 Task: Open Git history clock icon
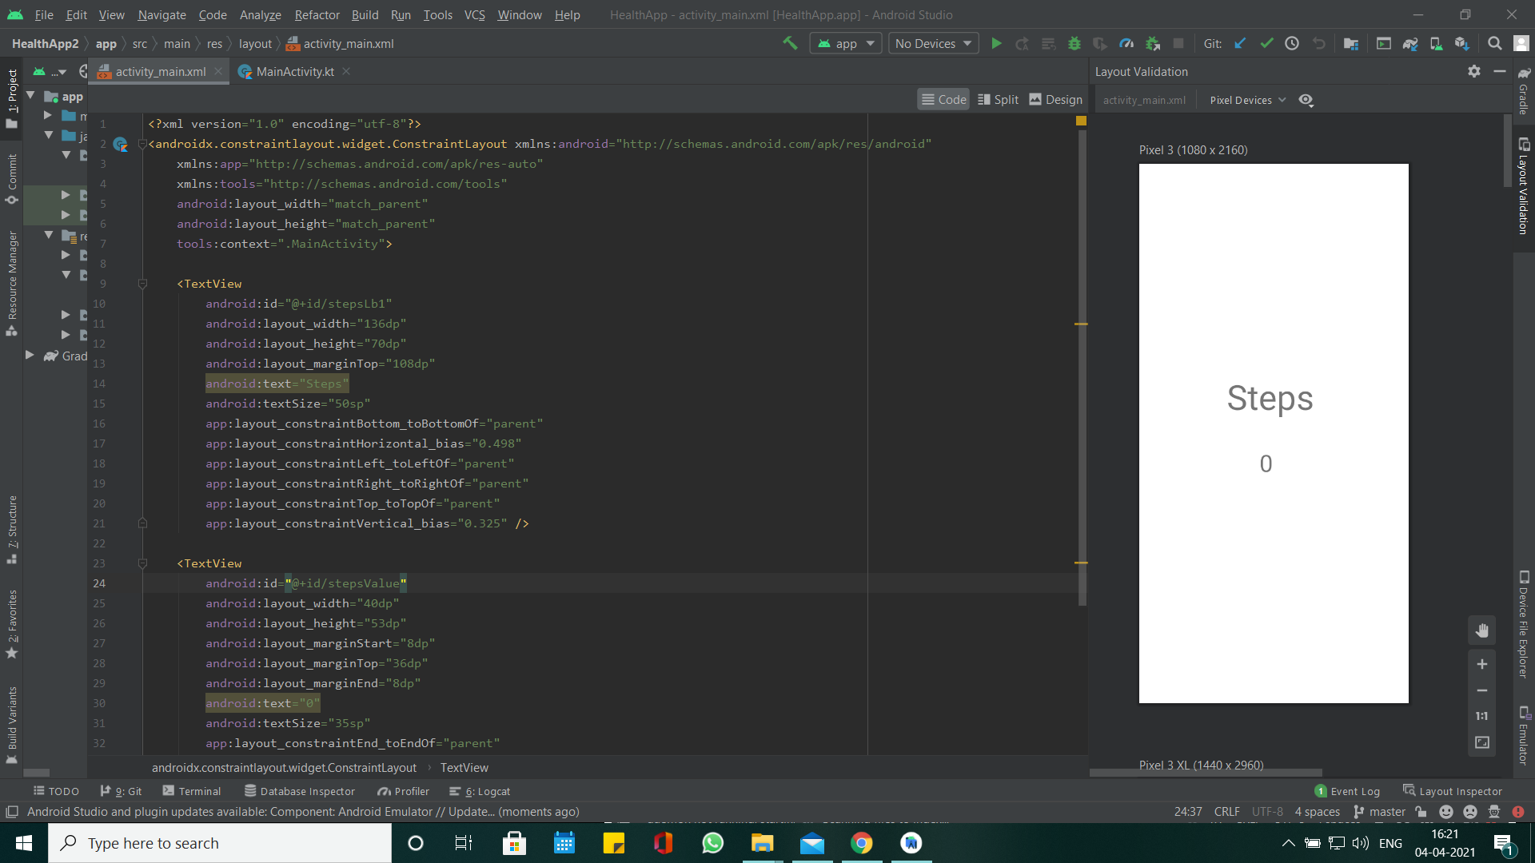(x=1292, y=43)
